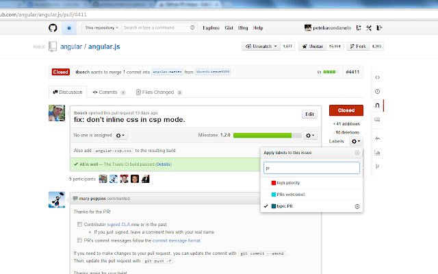Click the Unstar button
438x274 pixels.
tap(313, 46)
